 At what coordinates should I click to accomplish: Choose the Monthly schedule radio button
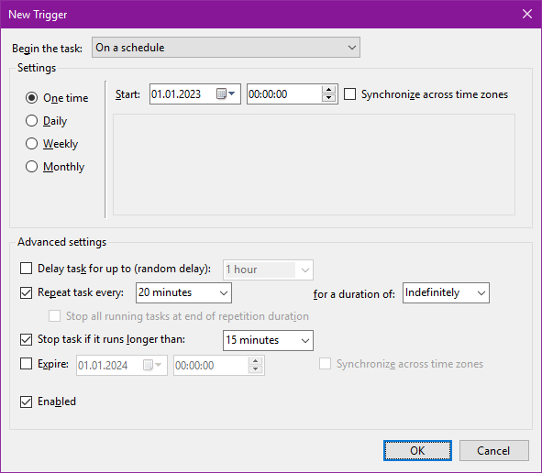[x=31, y=167]
